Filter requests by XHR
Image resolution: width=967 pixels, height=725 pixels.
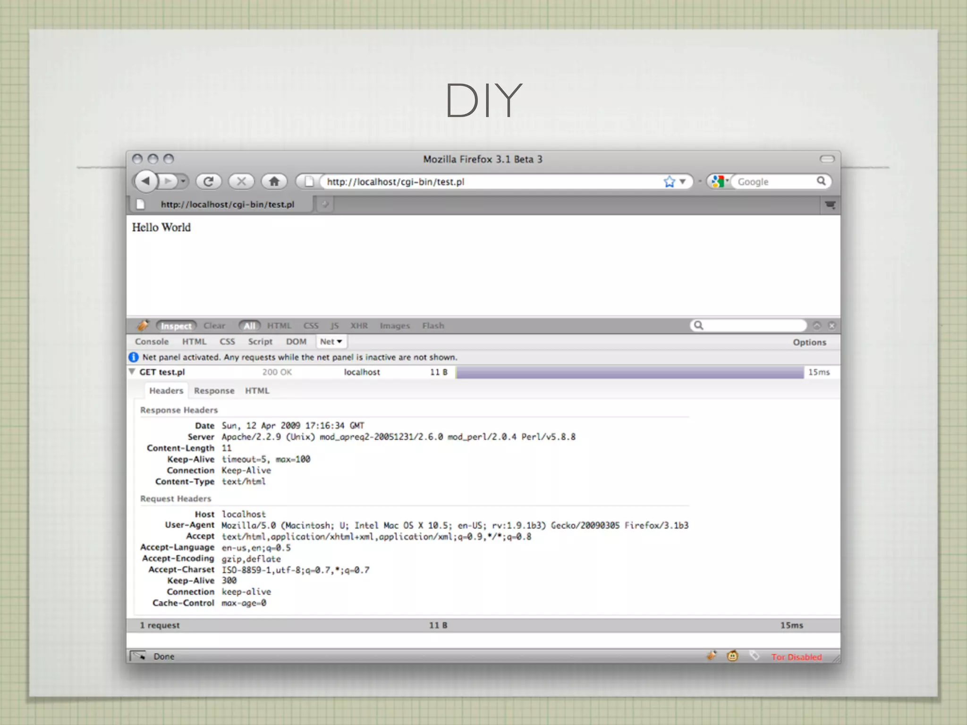tap(359, 326)
